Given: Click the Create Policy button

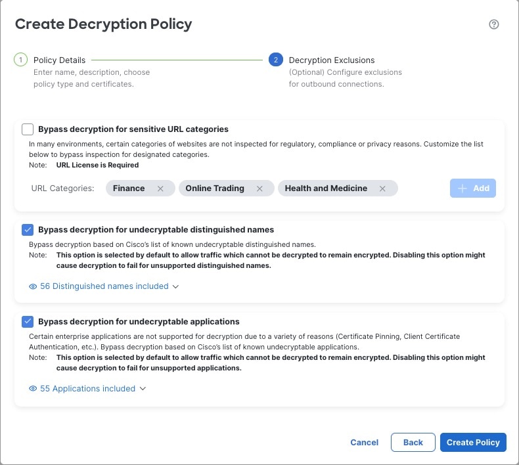Looking at the screenshot, I should (473, 443).
